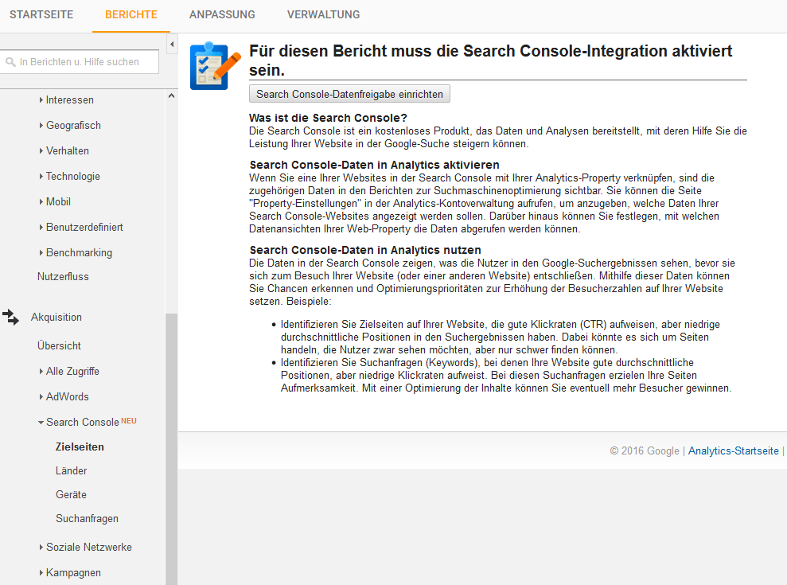Expand the Alle Zugriffe section
787x585 pixels.
pos(68,371)
